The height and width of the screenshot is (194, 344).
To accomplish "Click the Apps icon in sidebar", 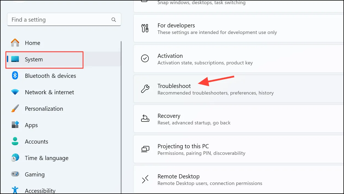I will pos(15,125).
